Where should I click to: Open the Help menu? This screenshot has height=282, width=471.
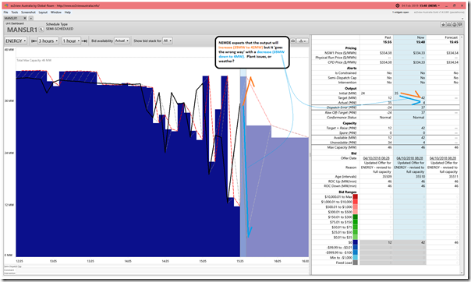[x=68, y=12]
